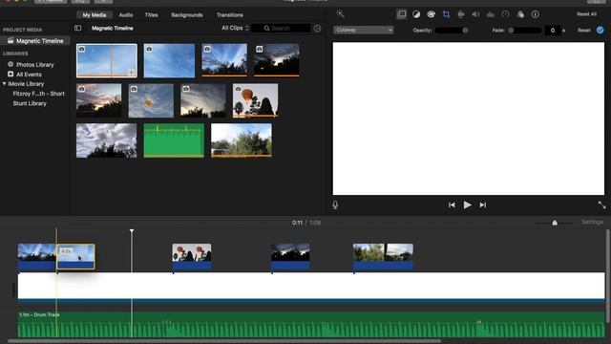Viewport: 611px width, 344px height.
Task: Skip to the previous clip
Action: click(x=452, y=204)
